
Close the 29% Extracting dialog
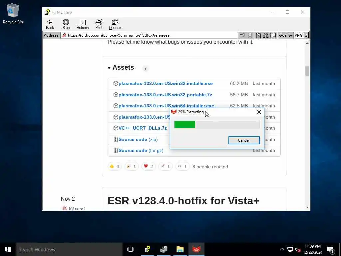pos(259,112)
